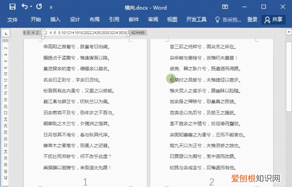Click the line 惟草木之零落兮
This screenshot has height=187, width=292.
point(76,146)
